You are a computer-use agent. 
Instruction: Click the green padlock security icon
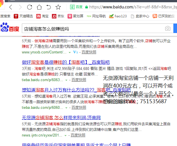coord(86,7)
